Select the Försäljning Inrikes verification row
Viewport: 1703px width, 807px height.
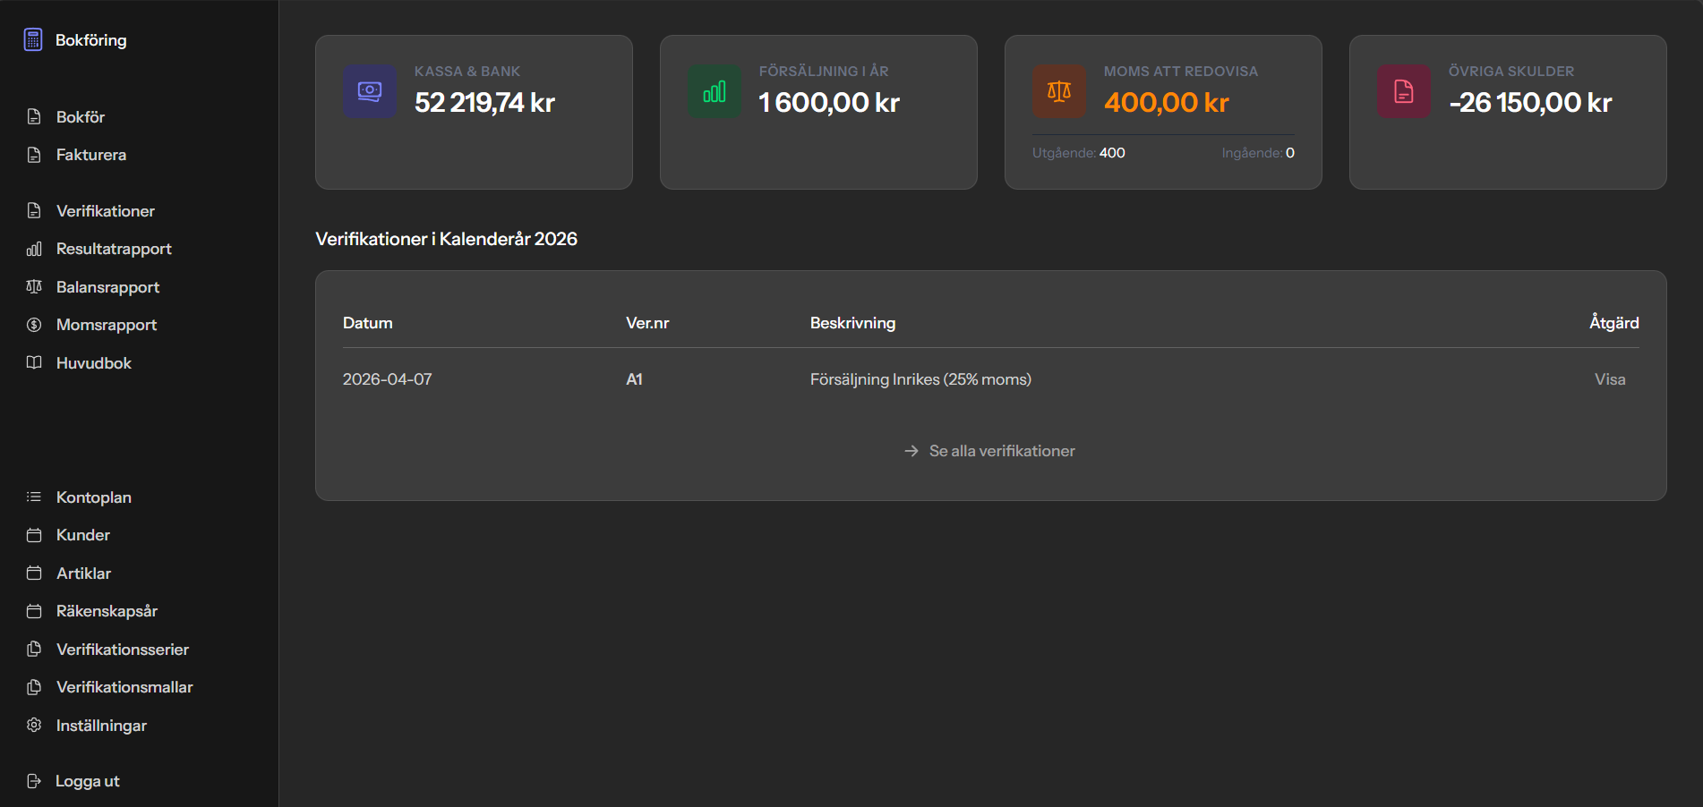pyautogui.click(x=920, y=379)
